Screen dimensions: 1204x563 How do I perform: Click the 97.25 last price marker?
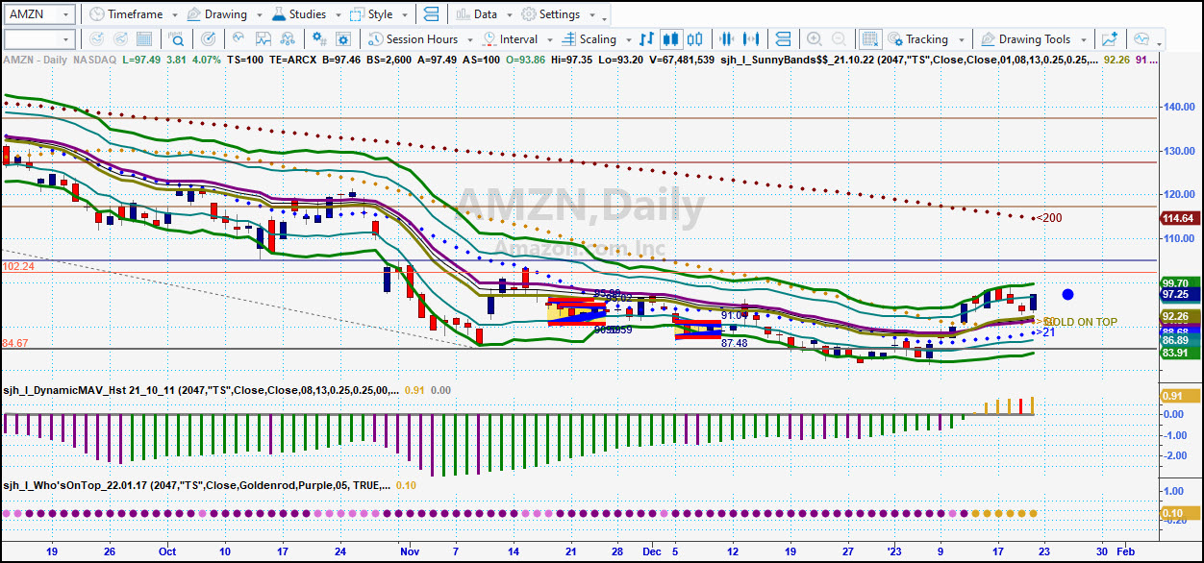tap(1178, 294)
